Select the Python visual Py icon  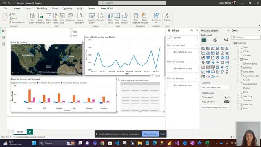point(227,67)
